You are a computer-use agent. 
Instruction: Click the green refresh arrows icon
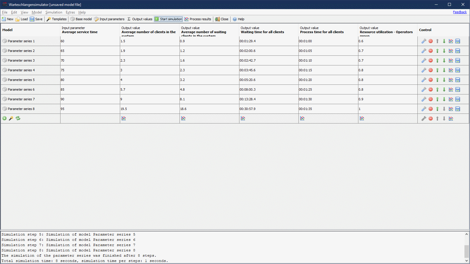pos(18,118)
